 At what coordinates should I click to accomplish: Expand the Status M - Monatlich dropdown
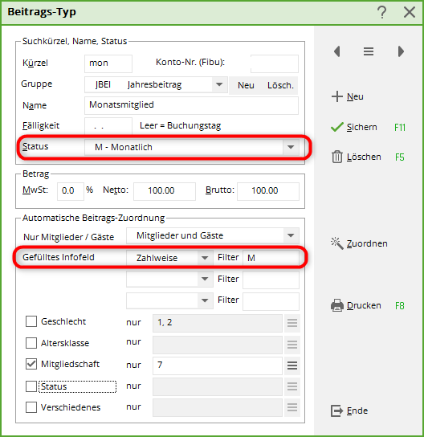tap(291, 147)
